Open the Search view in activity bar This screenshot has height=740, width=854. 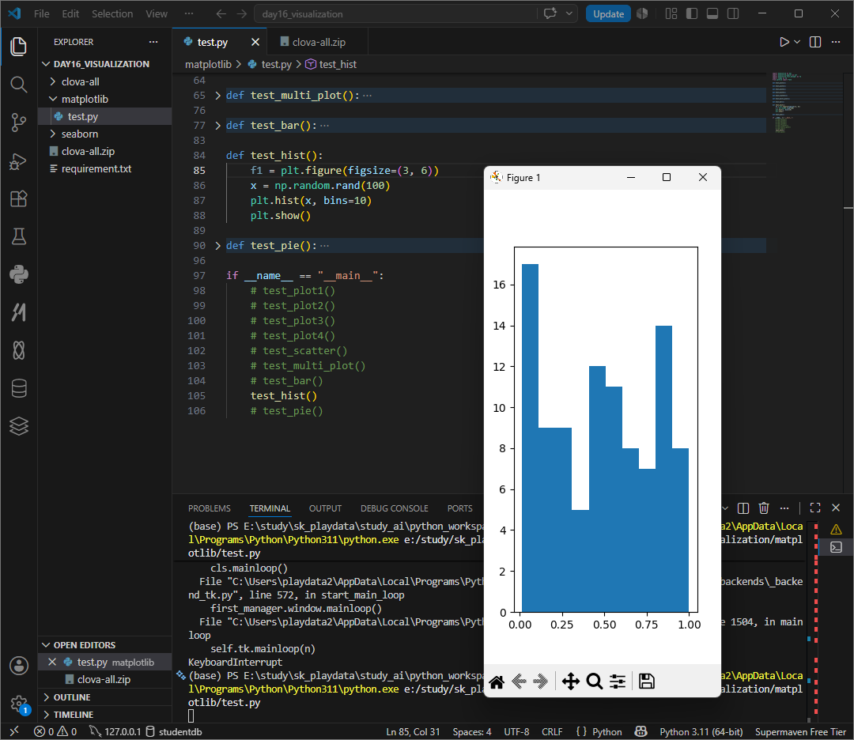pos(18,84)
